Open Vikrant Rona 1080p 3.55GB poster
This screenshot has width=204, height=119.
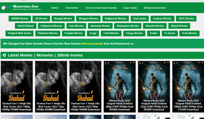point(188,87)
